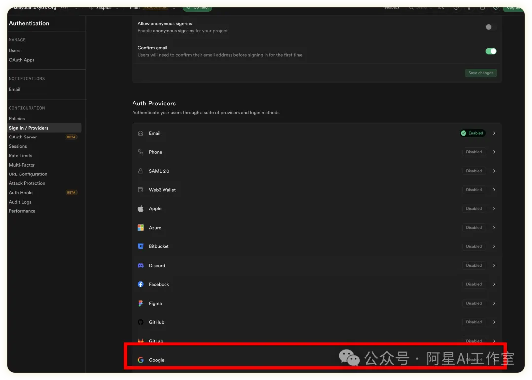The height and width of the screenshot is (380, 532).
Task: Click the Bitbucket provider icon
Action: point(140,246)
